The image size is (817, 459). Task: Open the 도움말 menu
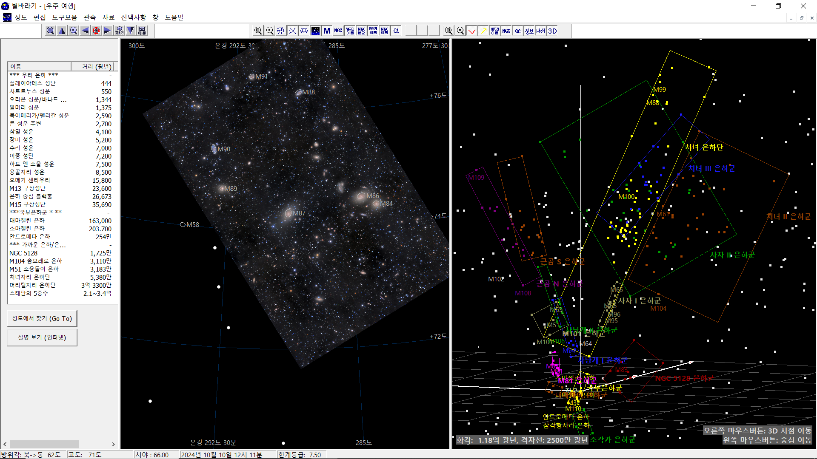pos(174,17)
